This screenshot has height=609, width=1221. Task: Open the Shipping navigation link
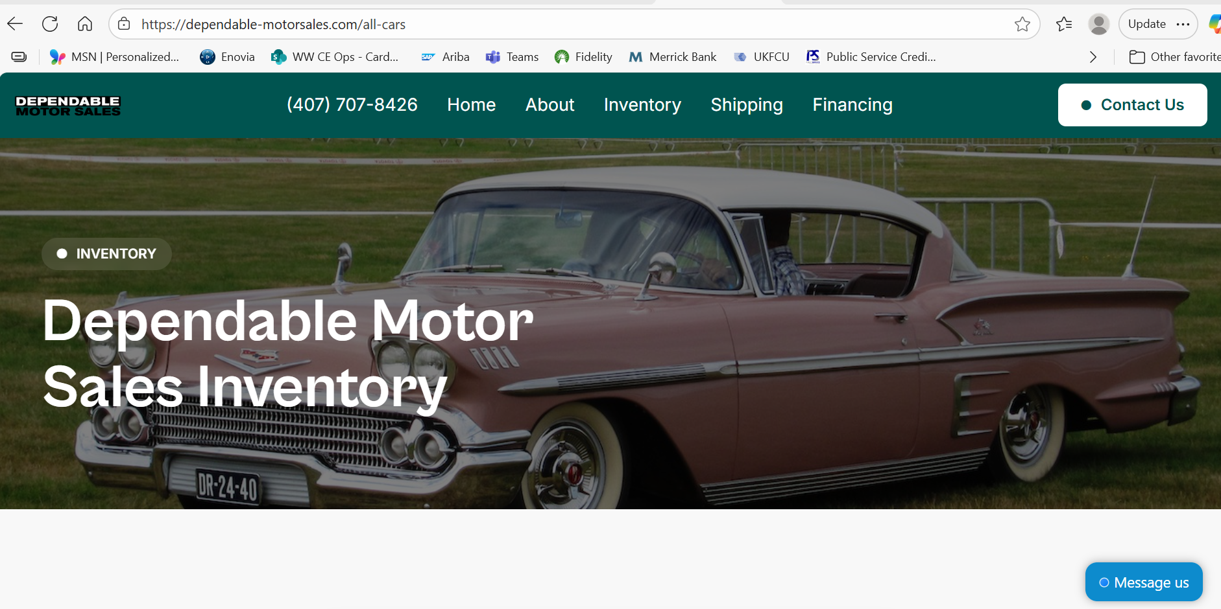click(747, 105)
